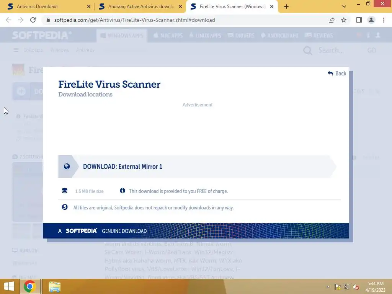
Task: Go forward in browser history
Action: click(21, 20)
